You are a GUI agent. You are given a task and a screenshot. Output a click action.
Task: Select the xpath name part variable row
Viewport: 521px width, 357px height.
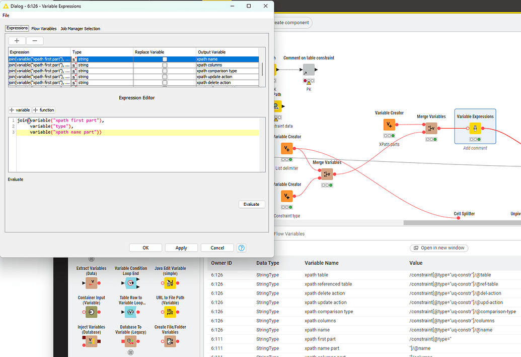pos(364,348)
